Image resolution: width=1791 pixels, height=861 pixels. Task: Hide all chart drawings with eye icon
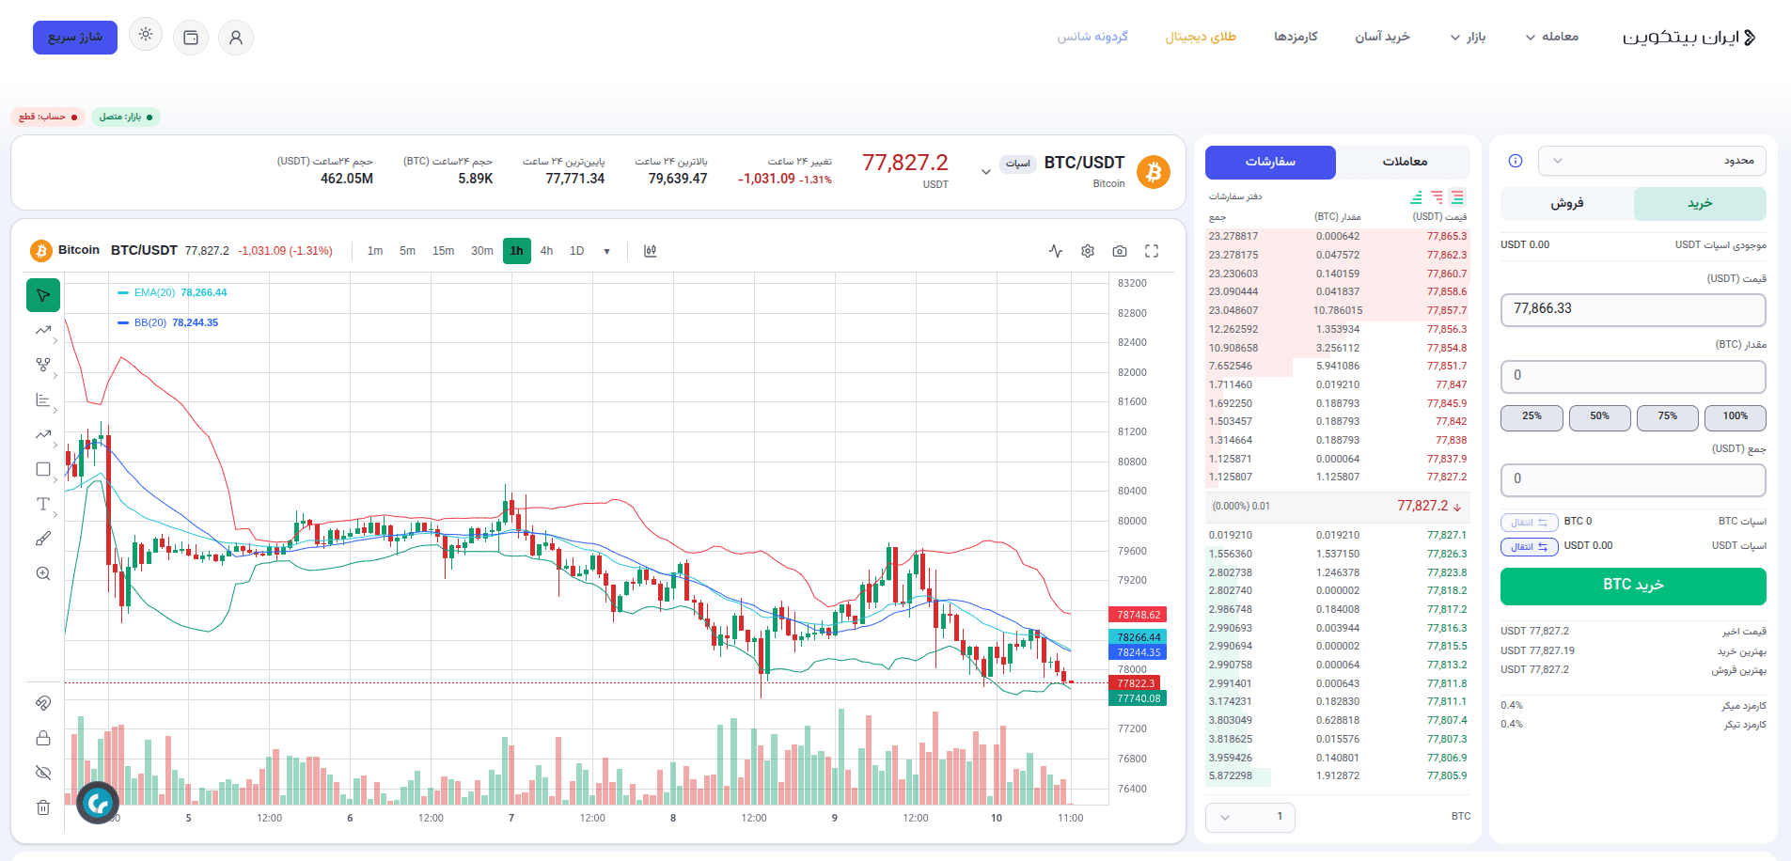43,773
